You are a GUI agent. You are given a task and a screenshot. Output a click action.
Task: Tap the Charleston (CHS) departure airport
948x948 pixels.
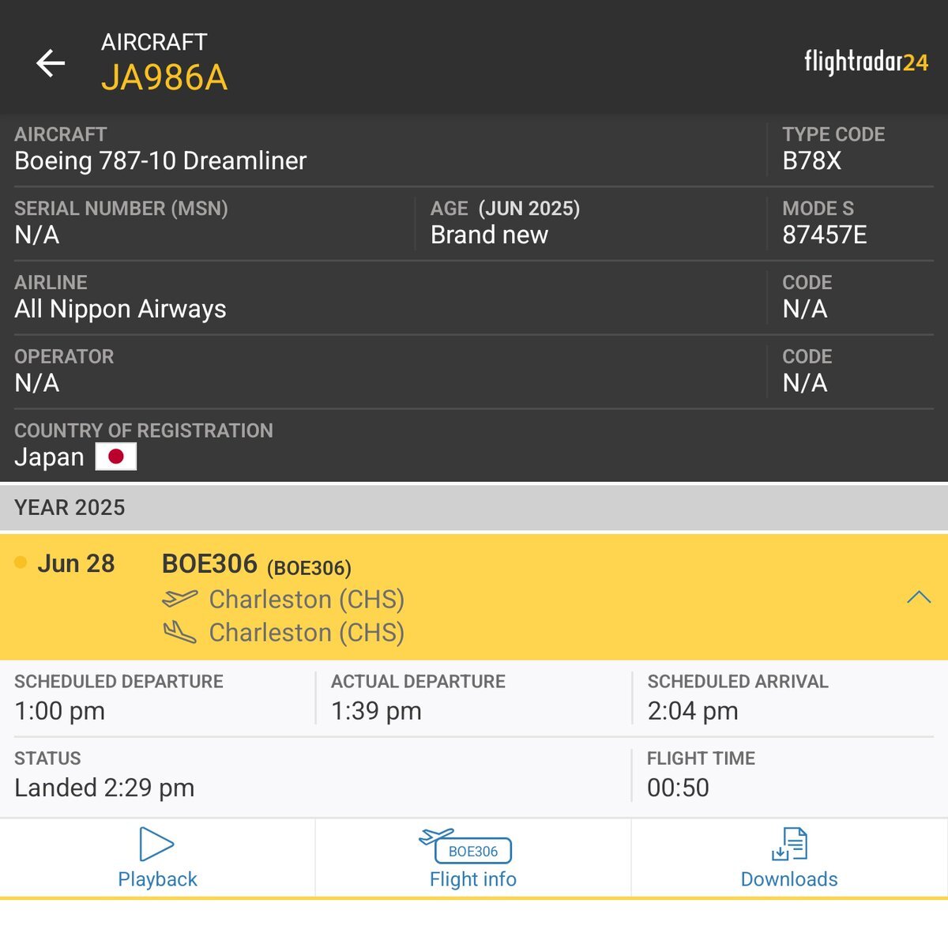tap(307, 600)
